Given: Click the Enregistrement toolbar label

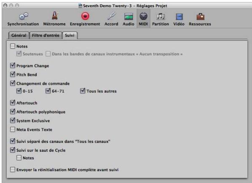Looking at the screenshot, I should [85, 24].
